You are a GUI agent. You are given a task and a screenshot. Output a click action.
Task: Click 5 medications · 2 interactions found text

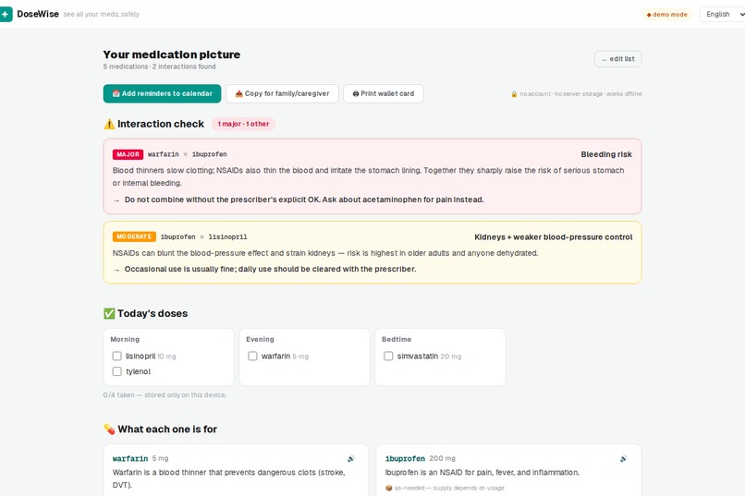(159, 67)
